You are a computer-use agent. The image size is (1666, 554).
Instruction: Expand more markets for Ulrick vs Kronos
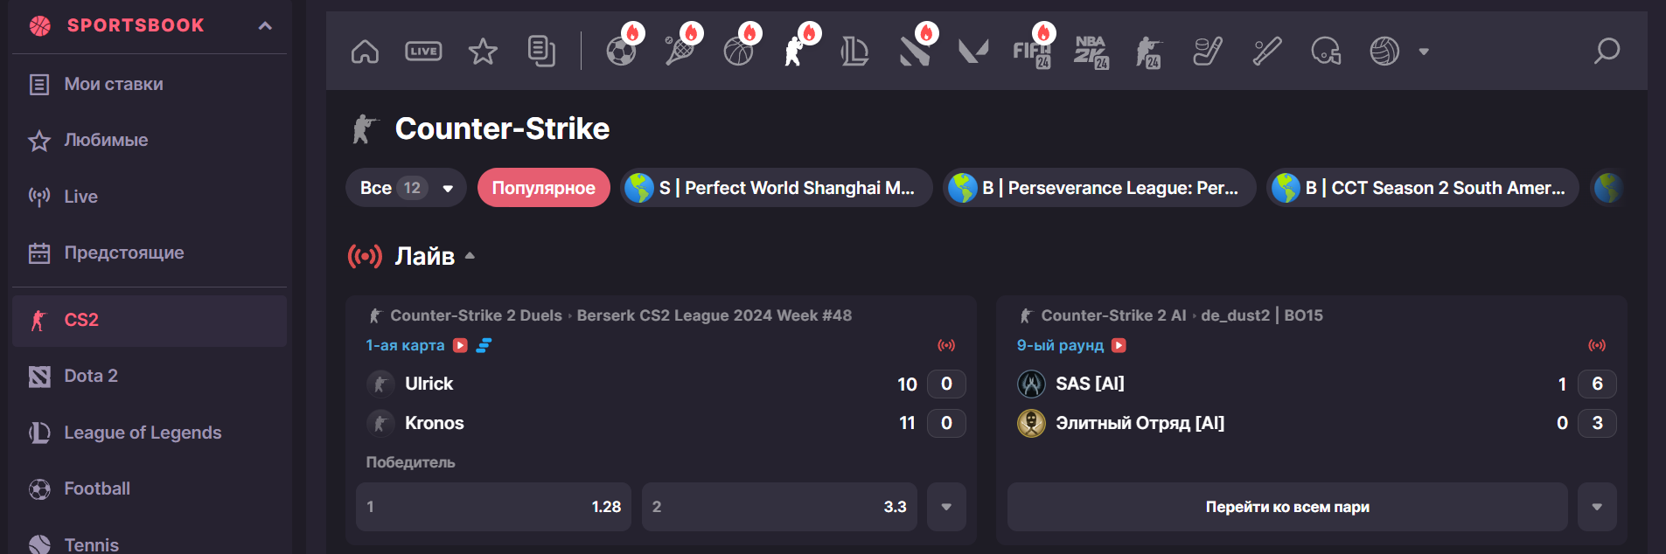coord(946,507)
